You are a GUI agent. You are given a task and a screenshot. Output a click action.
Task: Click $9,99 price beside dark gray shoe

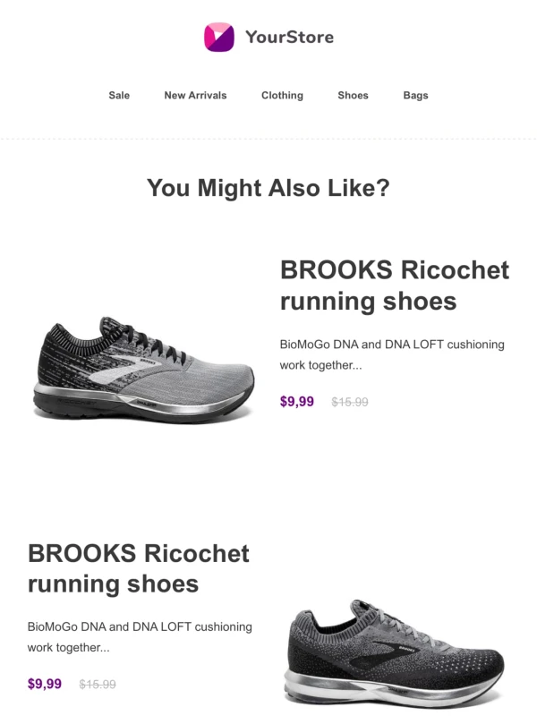point(45,685)
